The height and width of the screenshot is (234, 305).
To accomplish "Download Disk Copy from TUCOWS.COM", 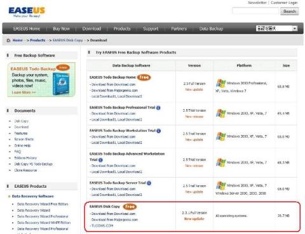I will coord(102,226).
